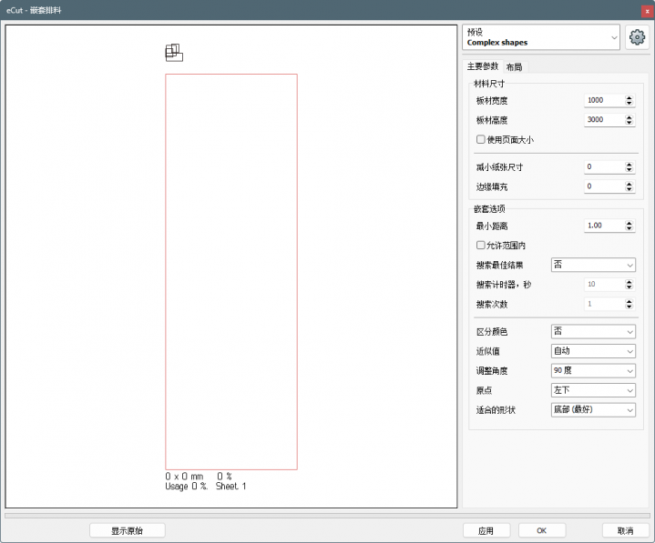The height and width of the screenshot is (543, 655).
Task: Increase 板材宽度 with the up arrow
Action: click(x=629, y=97)
